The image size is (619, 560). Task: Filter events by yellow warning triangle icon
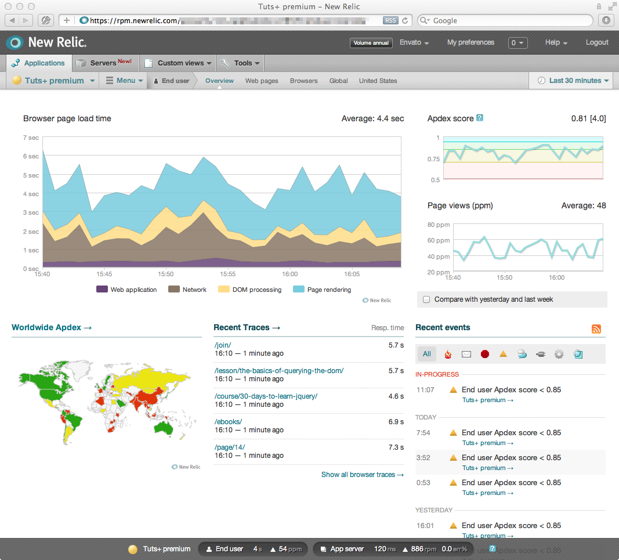[504, 354]
